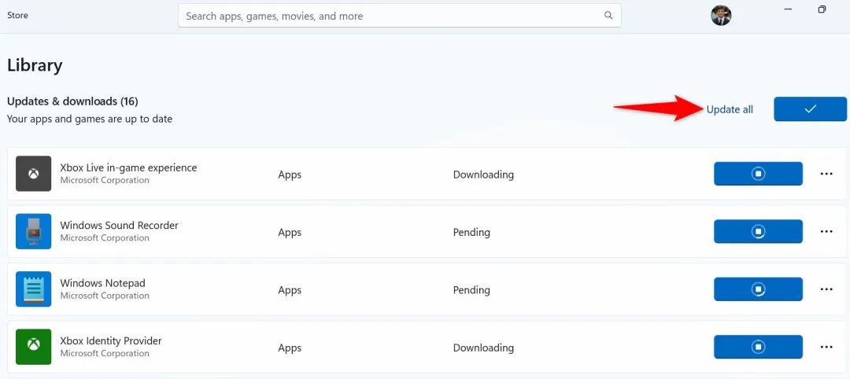The width and height of the screenshot is (850, 379).
Task: Click the Store window title
Action: (x=17, y=15)
